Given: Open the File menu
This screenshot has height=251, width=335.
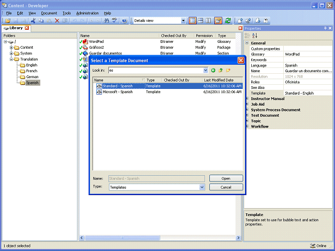Looking at the screenshot, I should [x=9, y=13].
